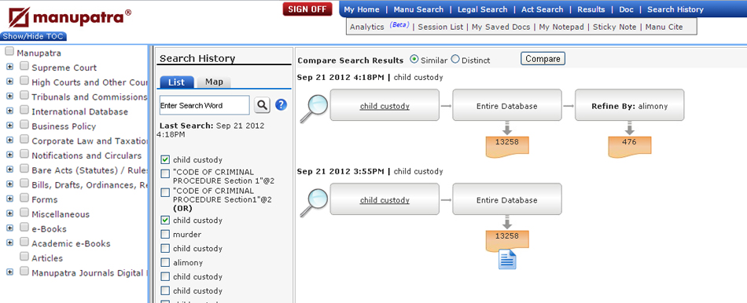747x303 pixels.
Task: Check the murder search history checkbox
Action: pos(165,235)
